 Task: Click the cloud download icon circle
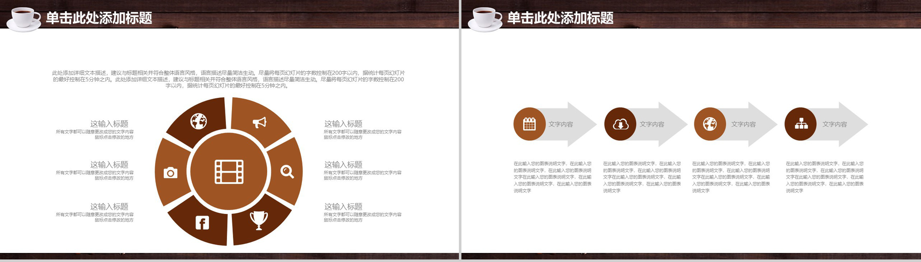621,124
